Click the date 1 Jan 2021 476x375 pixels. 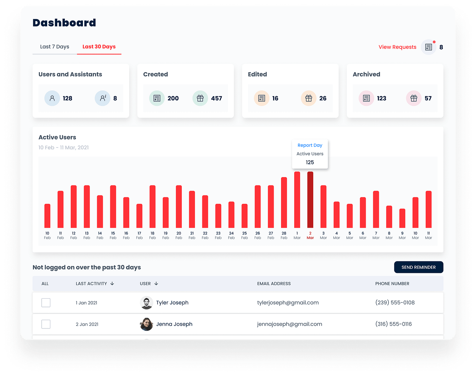tap(86, 303)
